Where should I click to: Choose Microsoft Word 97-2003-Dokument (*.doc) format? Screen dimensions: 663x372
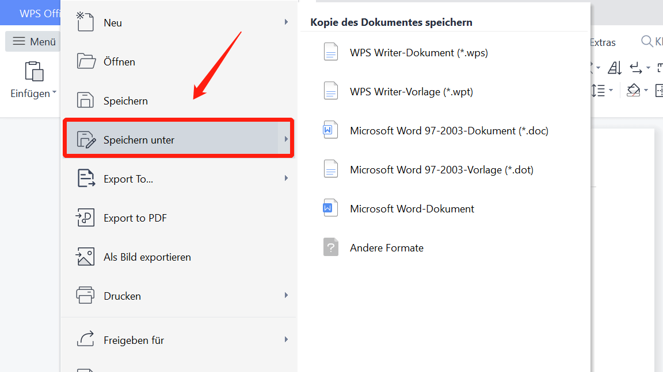click(x=449, y=130)
